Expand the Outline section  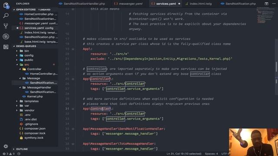[14, 149]
